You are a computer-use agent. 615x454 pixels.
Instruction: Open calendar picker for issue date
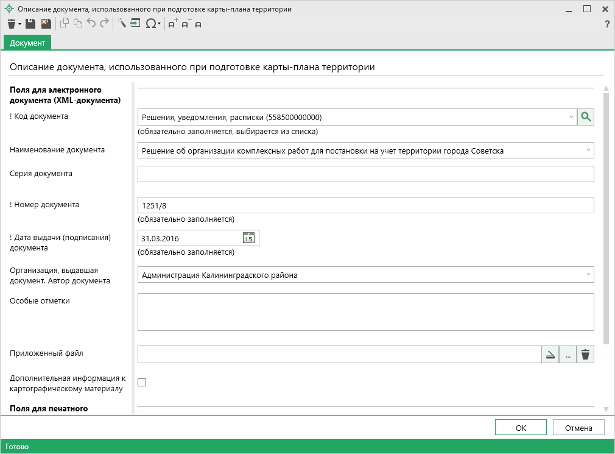click(248, 238)
